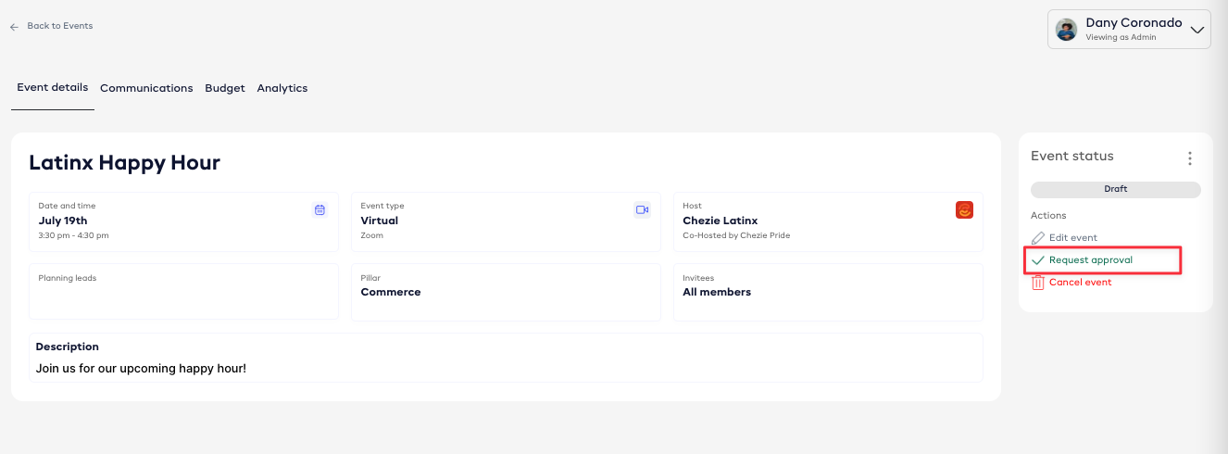This screenshot has height=454, width=1228.
Task: Click the video camera icon
Action: (642, 210)
